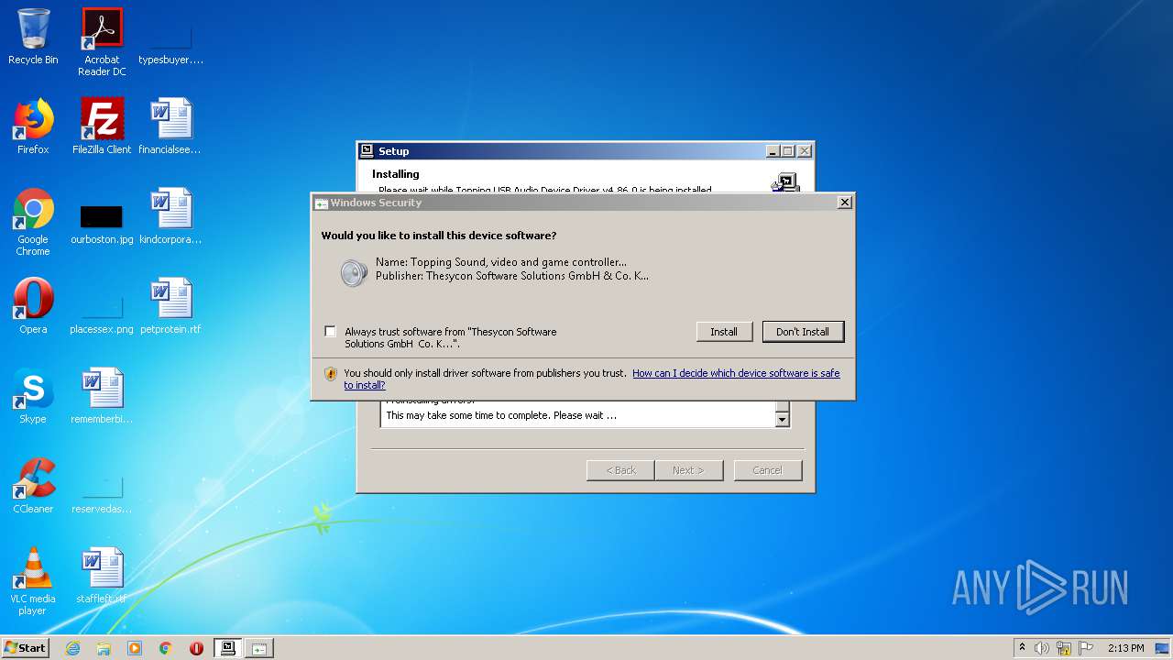The height and width of the screenshot is (660, 1173).
Task: Open the Action Center flag icon
Action: (x=1086, y=648)
